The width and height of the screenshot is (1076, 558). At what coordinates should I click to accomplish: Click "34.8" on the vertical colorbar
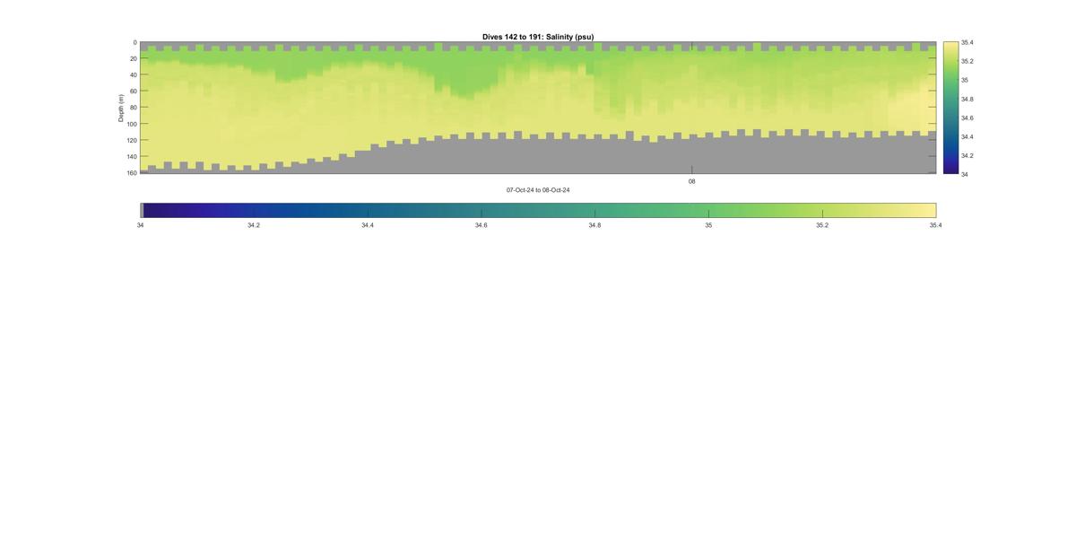968,99
